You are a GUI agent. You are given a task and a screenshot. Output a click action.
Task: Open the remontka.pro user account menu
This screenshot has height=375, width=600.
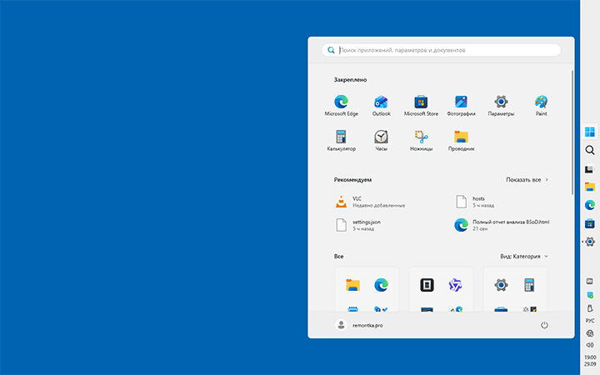tap(359, 325)
